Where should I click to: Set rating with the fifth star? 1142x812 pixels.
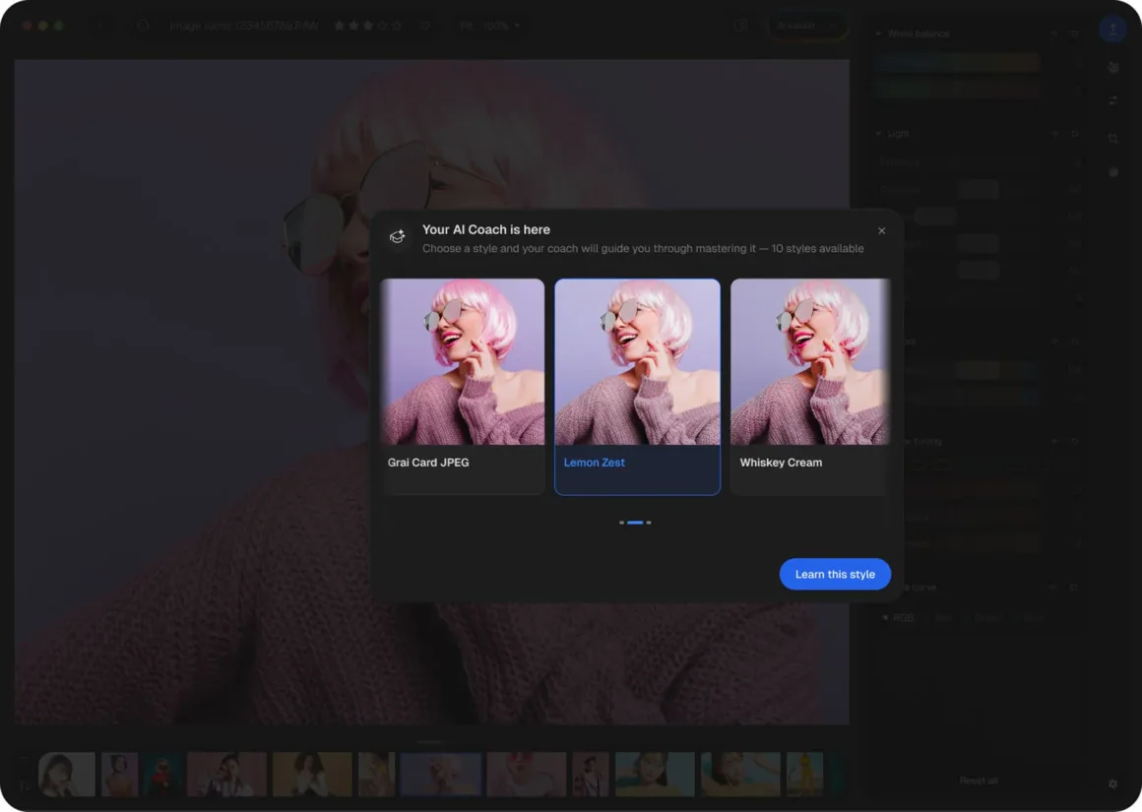[x=396, y=26]
